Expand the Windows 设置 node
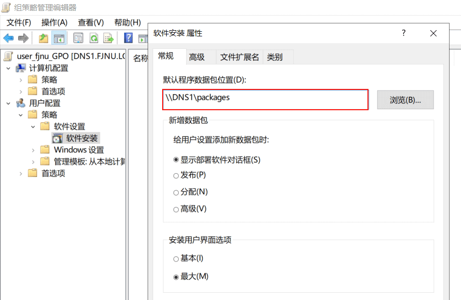 coord(33,150)
